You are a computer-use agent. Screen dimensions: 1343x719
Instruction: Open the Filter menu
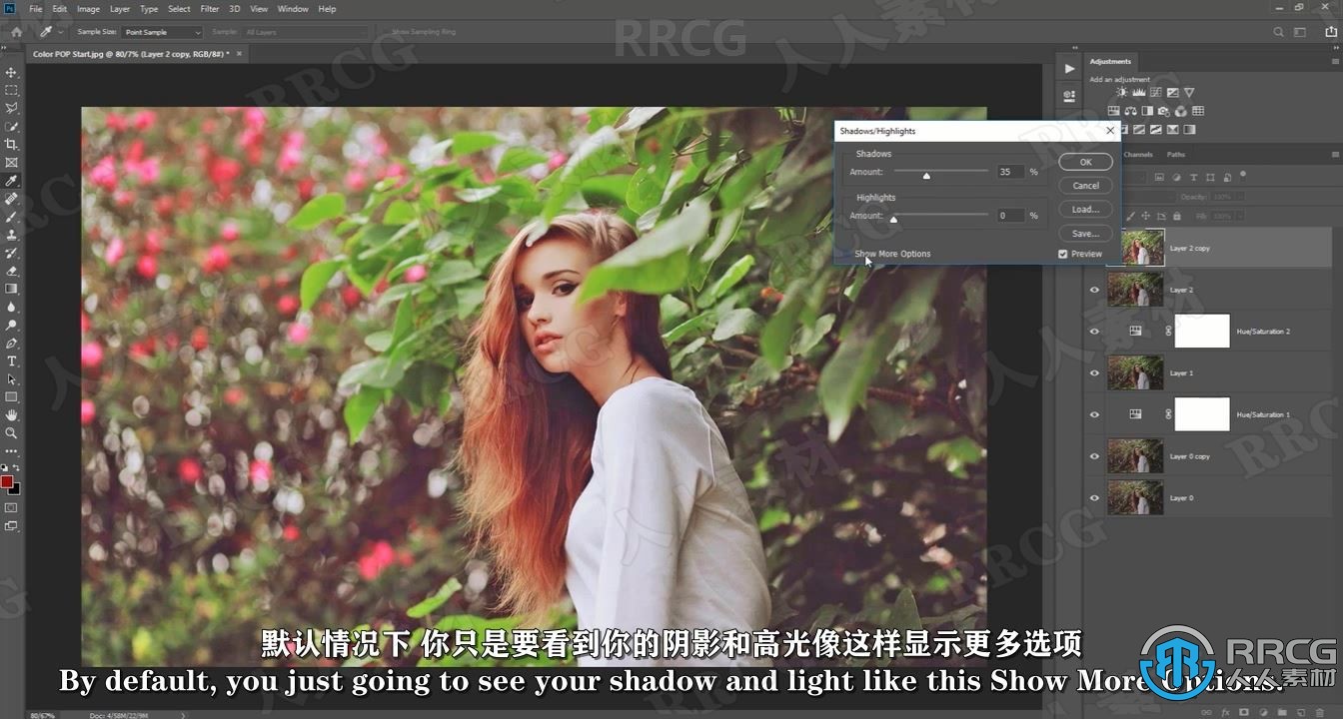click(210, 9)
